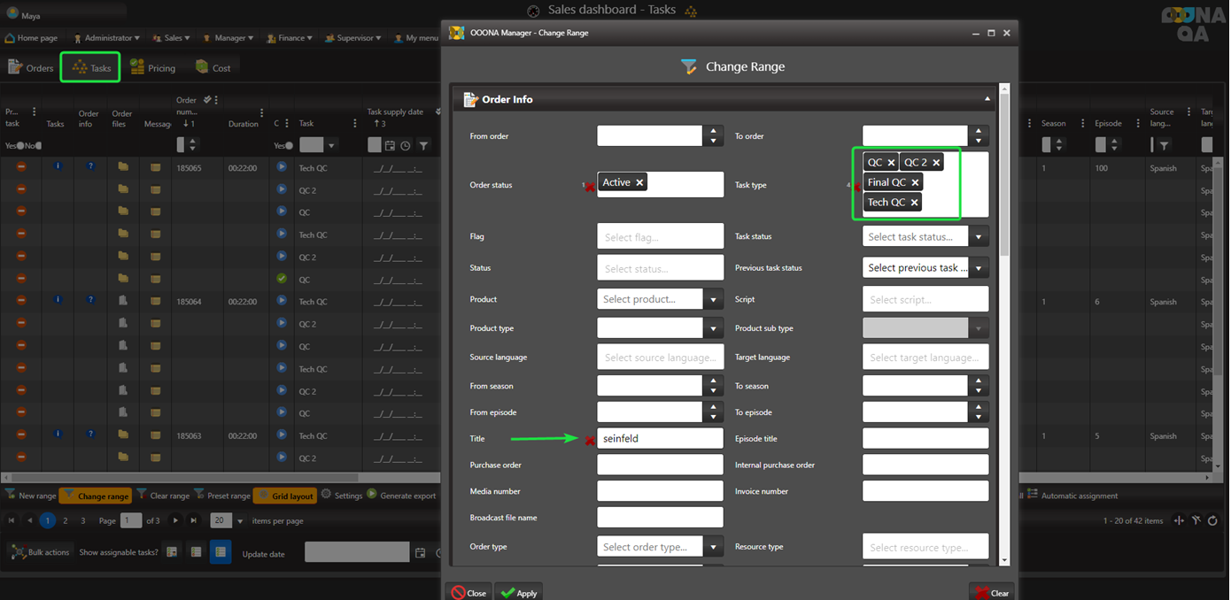Click the Task supply date filter icon
This screenshot has width=1231, height=600.
tap(423, 145)
